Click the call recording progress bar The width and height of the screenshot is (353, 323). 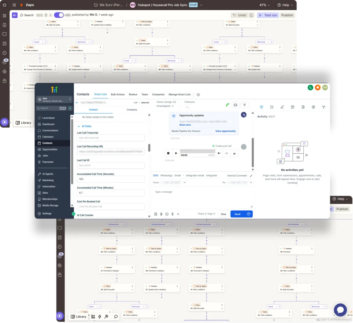click(197, 151)
